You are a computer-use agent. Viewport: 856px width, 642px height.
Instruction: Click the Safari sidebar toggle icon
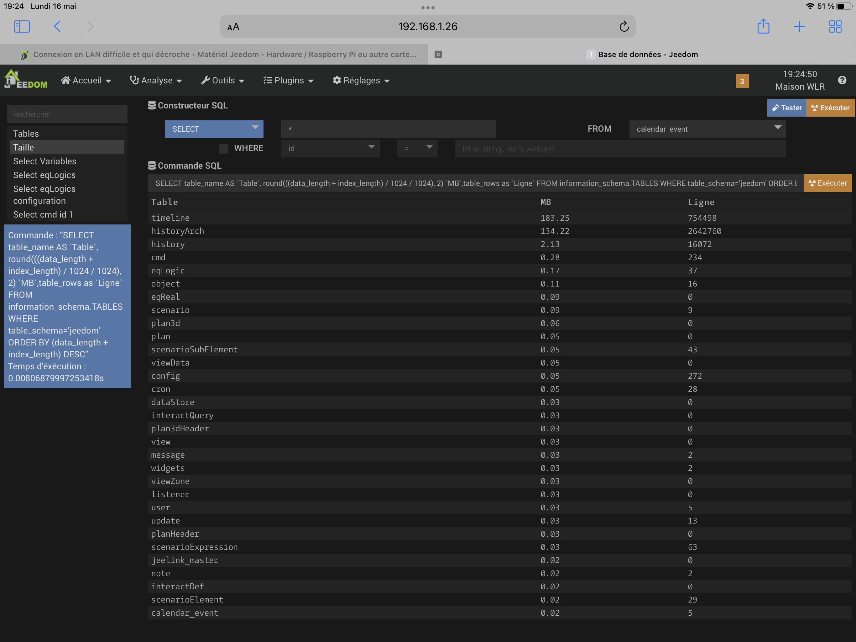[x=22, y=26]
